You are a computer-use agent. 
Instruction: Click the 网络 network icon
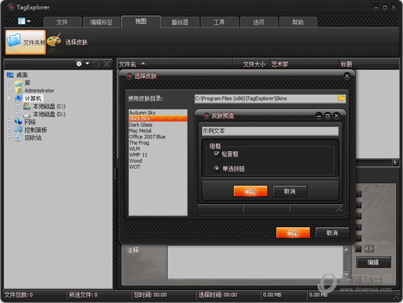click(19, 122)
